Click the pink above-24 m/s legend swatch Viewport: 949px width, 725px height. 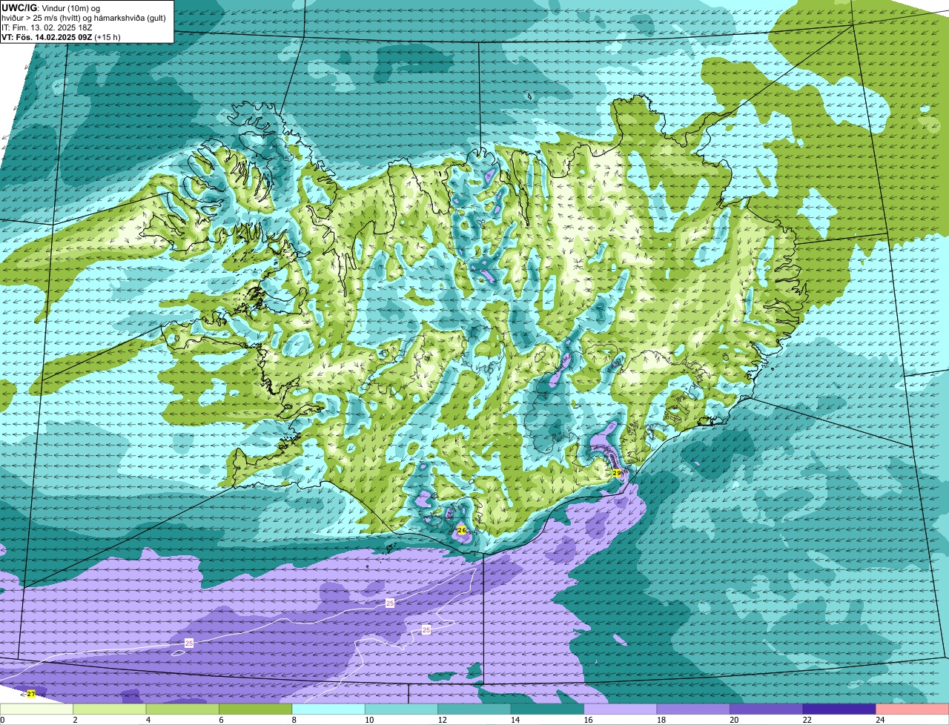pyautogui.click(x=913, y=709)
